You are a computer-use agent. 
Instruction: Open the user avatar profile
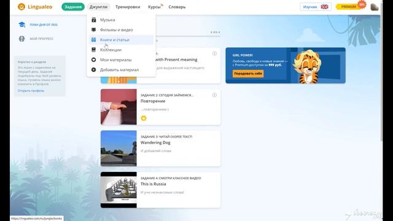(x=375, y=7)
